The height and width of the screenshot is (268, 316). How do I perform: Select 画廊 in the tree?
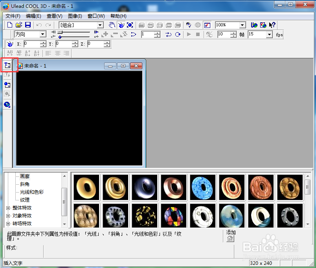click(x=25, y=176)
